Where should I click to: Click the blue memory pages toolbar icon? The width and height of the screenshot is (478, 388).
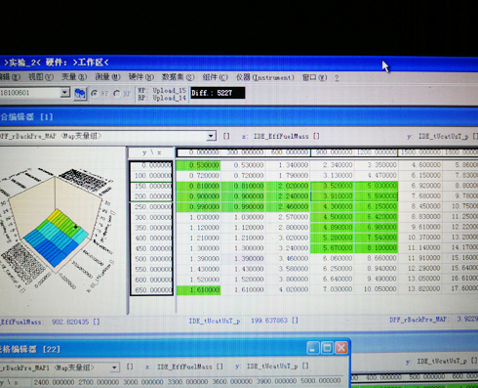pyautogui.click(x=80, y=94)
